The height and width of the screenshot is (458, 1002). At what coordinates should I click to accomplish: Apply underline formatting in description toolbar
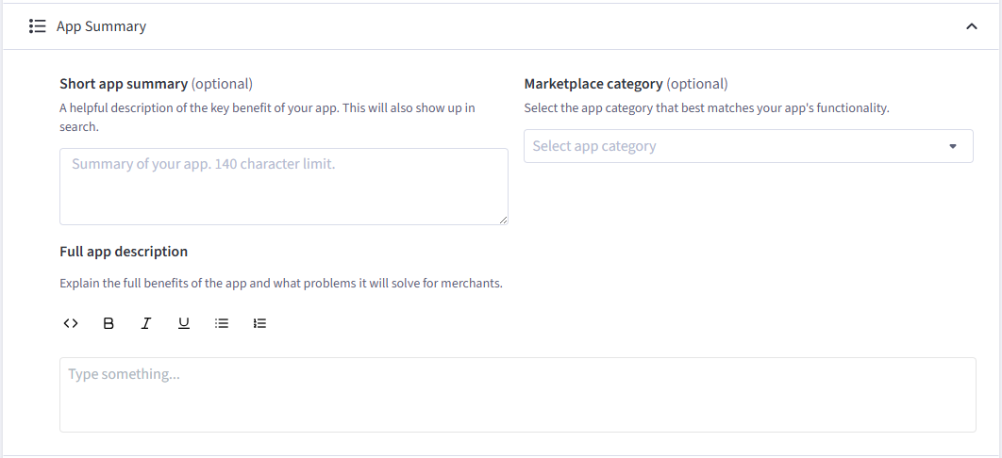click(184, 323)
